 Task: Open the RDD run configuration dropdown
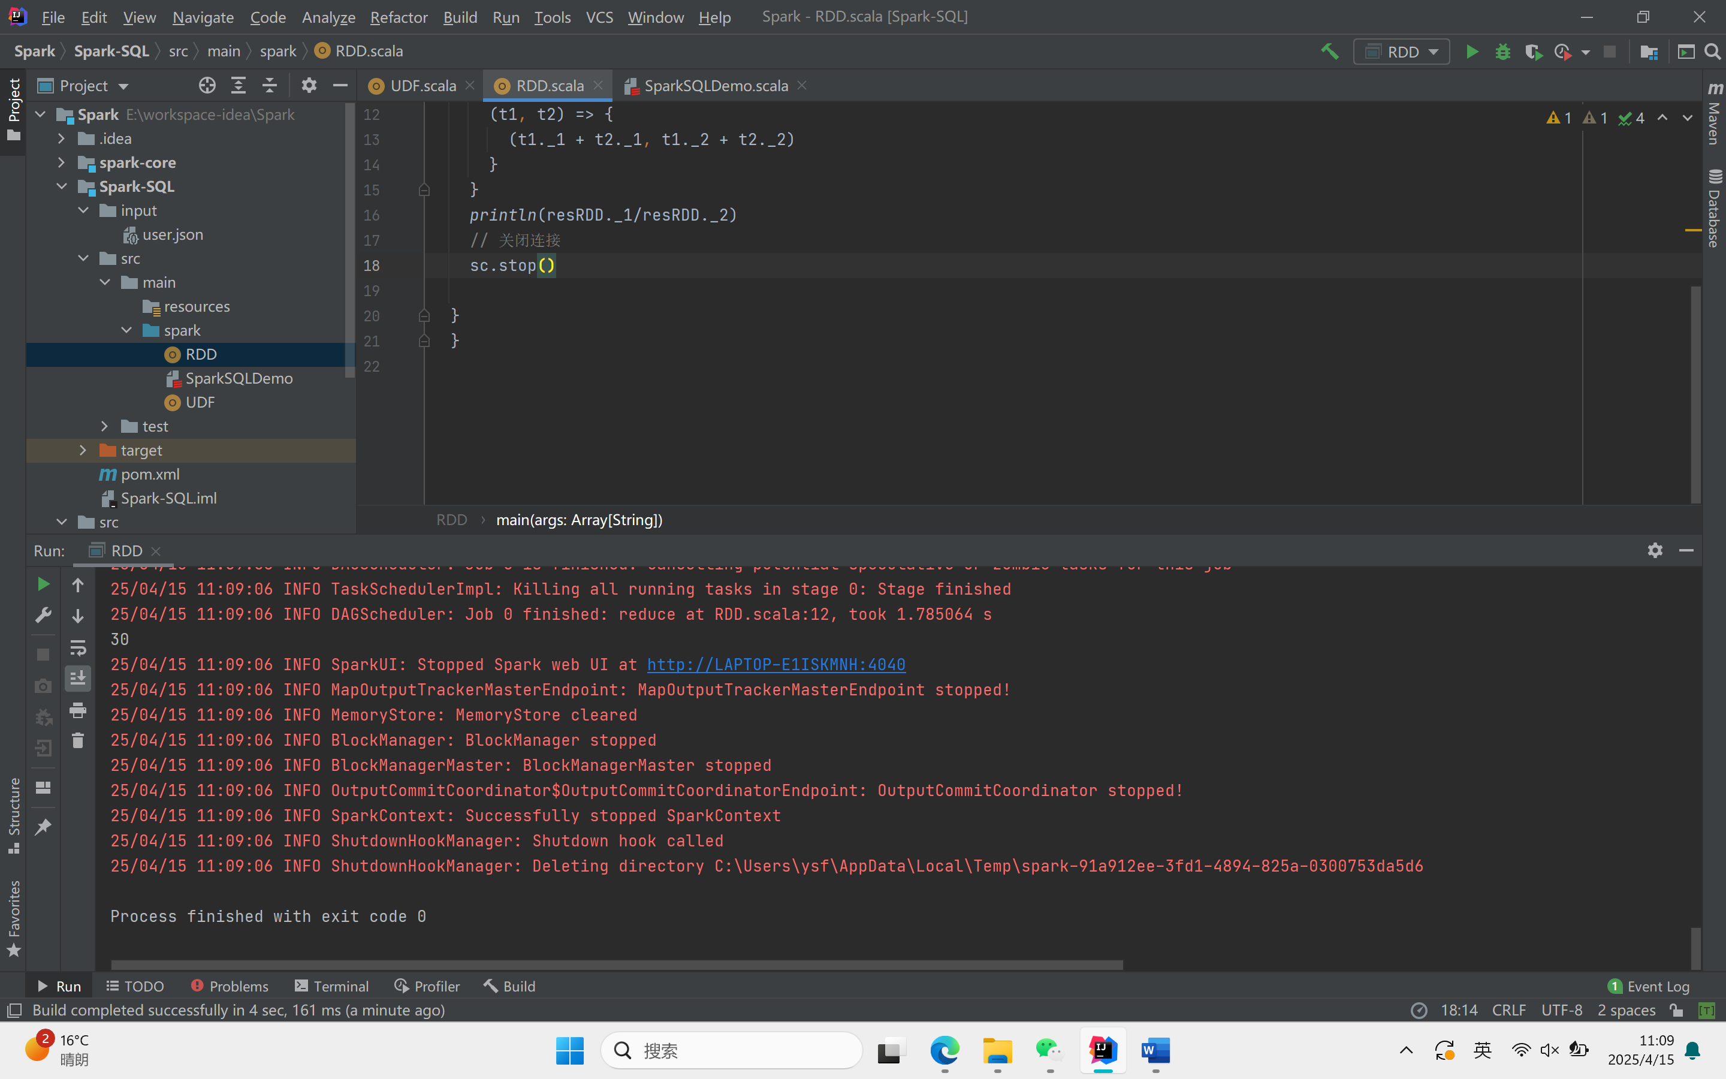pos(1401,52)
